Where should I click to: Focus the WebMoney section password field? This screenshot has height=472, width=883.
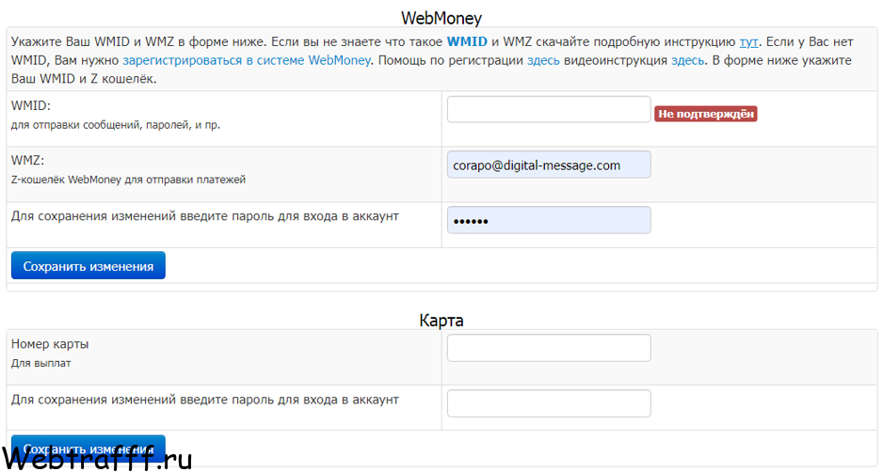(549, 220)
